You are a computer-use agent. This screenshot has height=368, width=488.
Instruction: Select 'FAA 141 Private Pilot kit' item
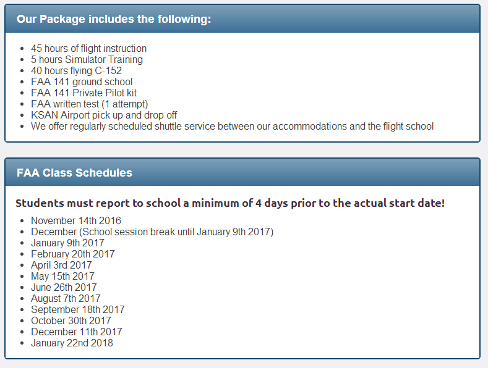point(83,93)
